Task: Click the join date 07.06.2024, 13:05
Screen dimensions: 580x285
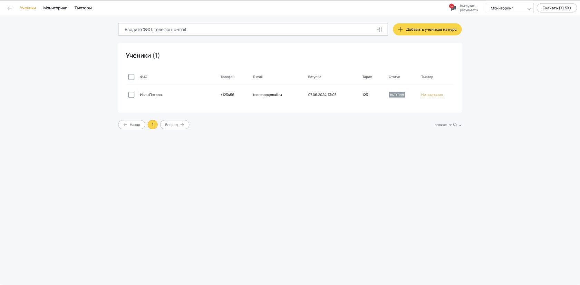Action: [322, 95]
